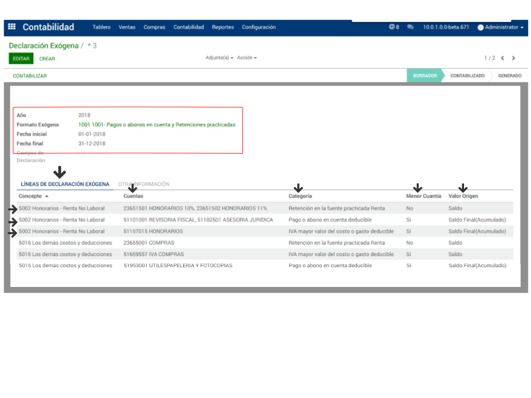
Task: Click sort arrow beside Concepto header
Action: 47,197
